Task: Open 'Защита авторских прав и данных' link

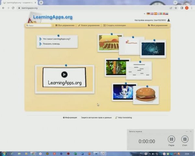Action: (x=96, y=117)
